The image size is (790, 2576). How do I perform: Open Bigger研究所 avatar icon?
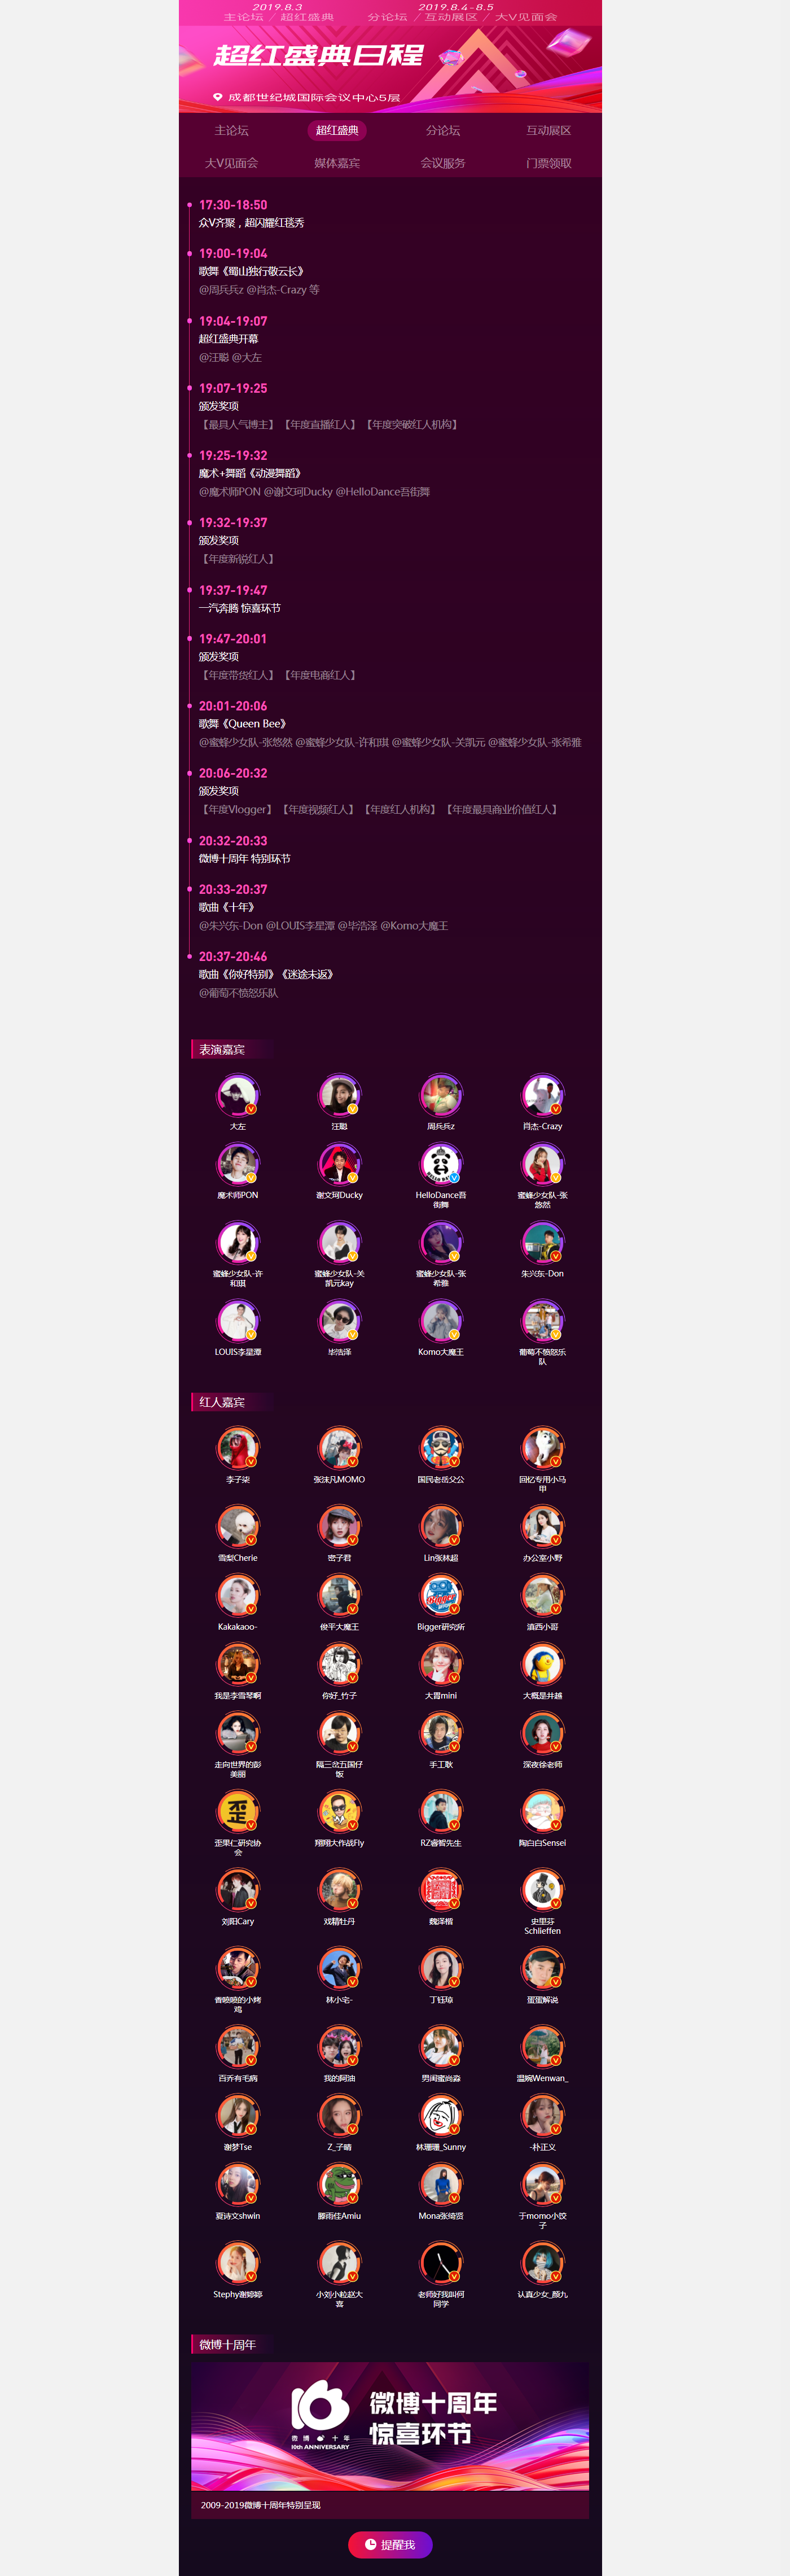click(x=441, y=1596)
